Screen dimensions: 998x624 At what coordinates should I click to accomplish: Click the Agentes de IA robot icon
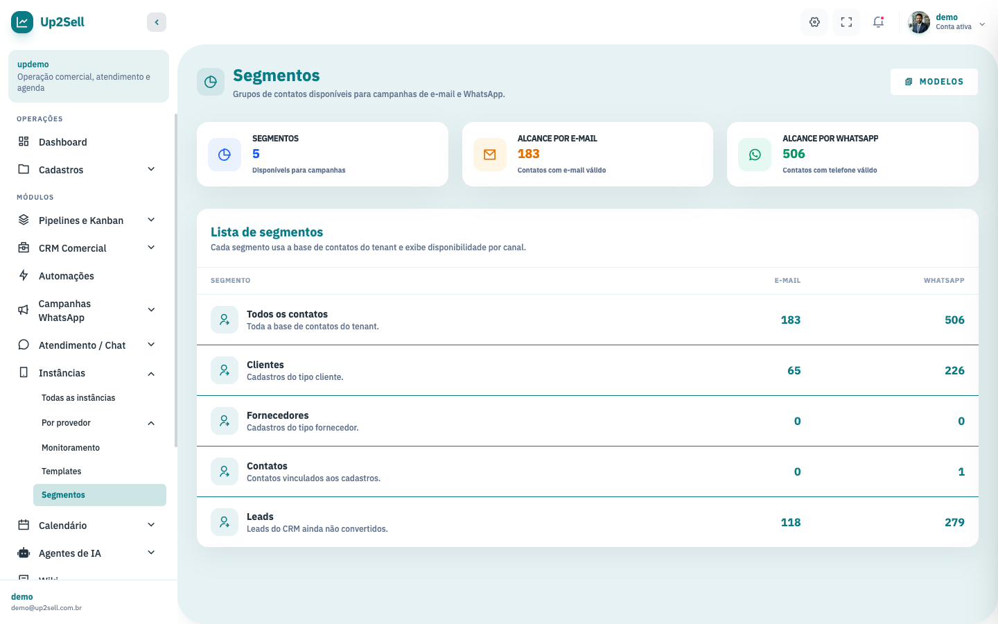click(x=24, y=553)
